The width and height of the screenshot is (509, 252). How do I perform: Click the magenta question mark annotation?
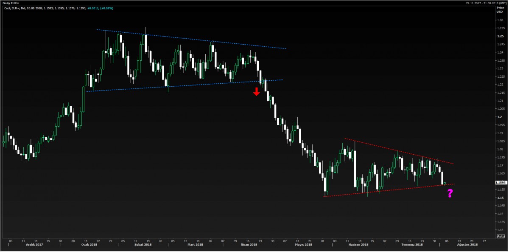[x=450, y=194]
